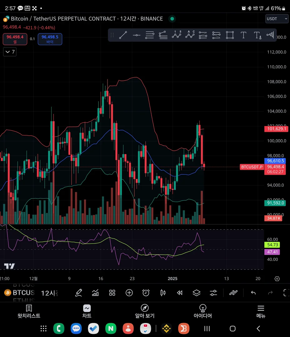The height and width of the screenshot is (337, 290).
Task: Toggle the green market status indicator
Action: pos(172,19)
